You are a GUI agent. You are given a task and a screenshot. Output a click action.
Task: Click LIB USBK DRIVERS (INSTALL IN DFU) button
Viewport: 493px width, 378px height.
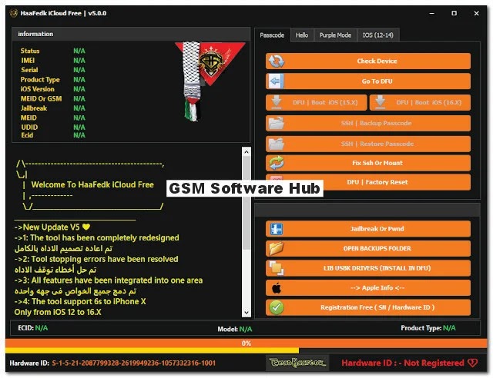point(368,268)
